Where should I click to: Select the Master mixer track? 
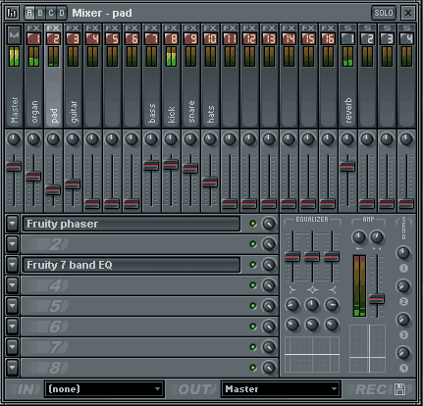tap(14, 76)
